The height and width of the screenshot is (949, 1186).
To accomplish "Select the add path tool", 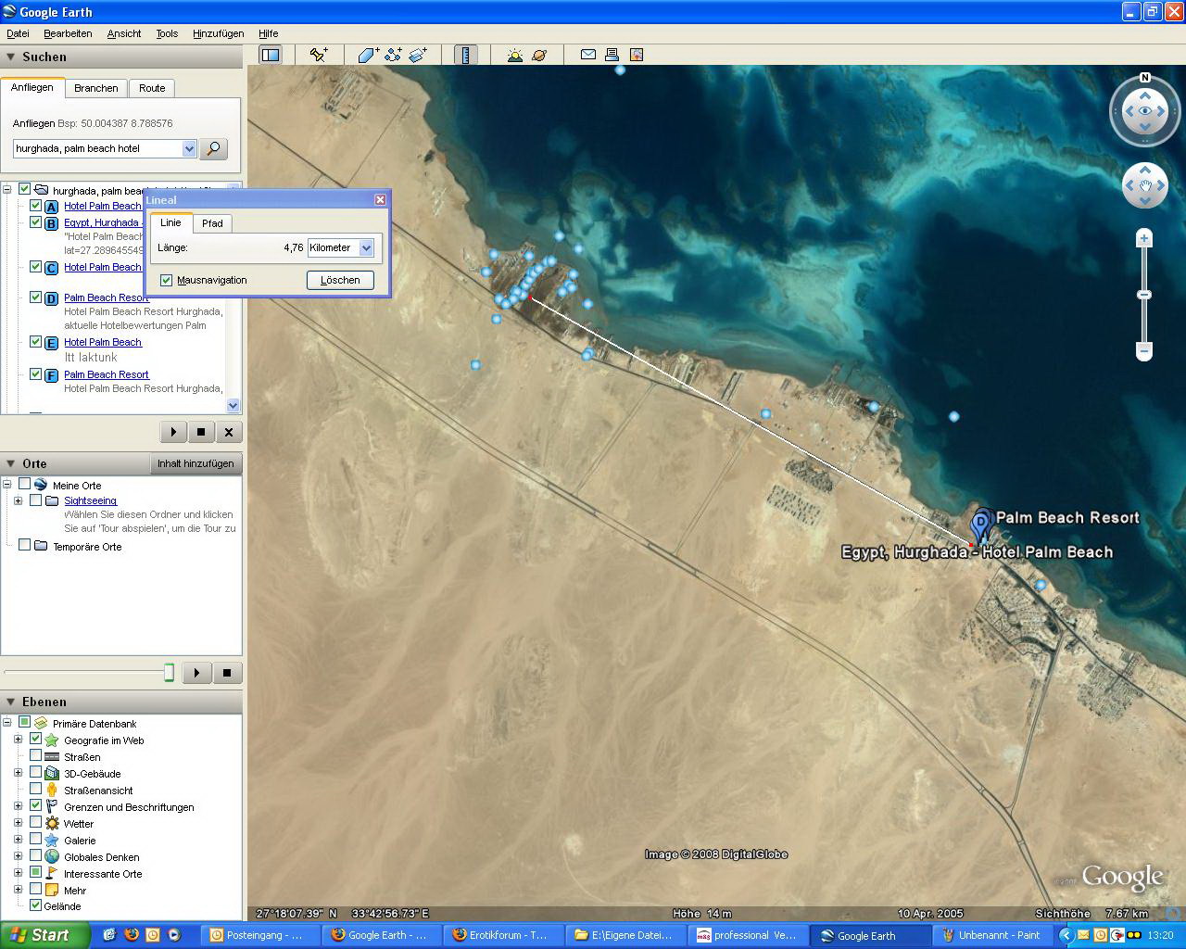I will click(x=393, y=55).
